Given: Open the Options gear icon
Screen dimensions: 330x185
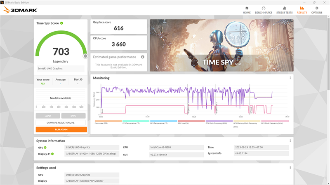Looking at the screenshot, I should [x=317, y=8].
